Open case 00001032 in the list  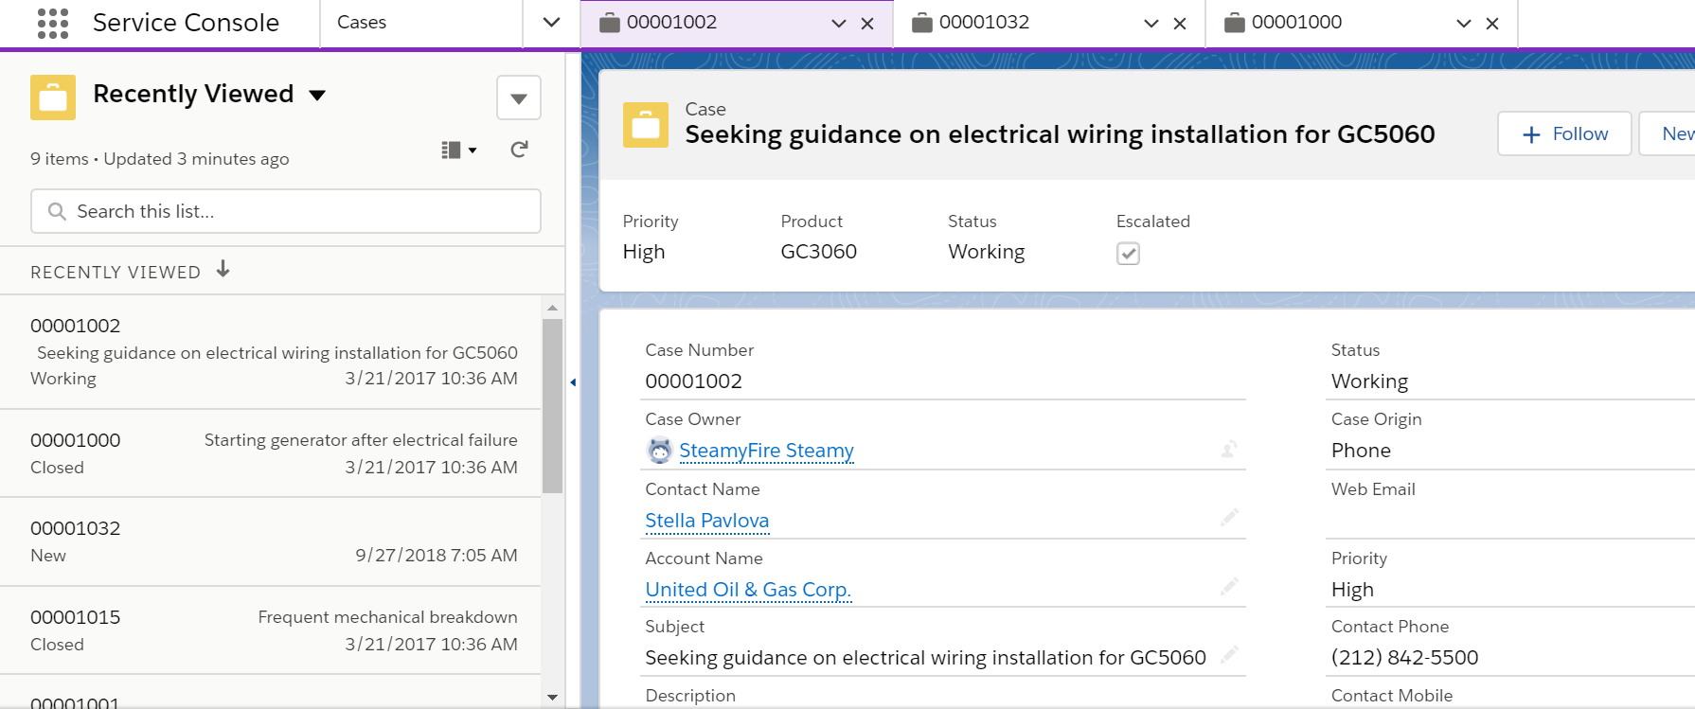click(x=271, y=541)
